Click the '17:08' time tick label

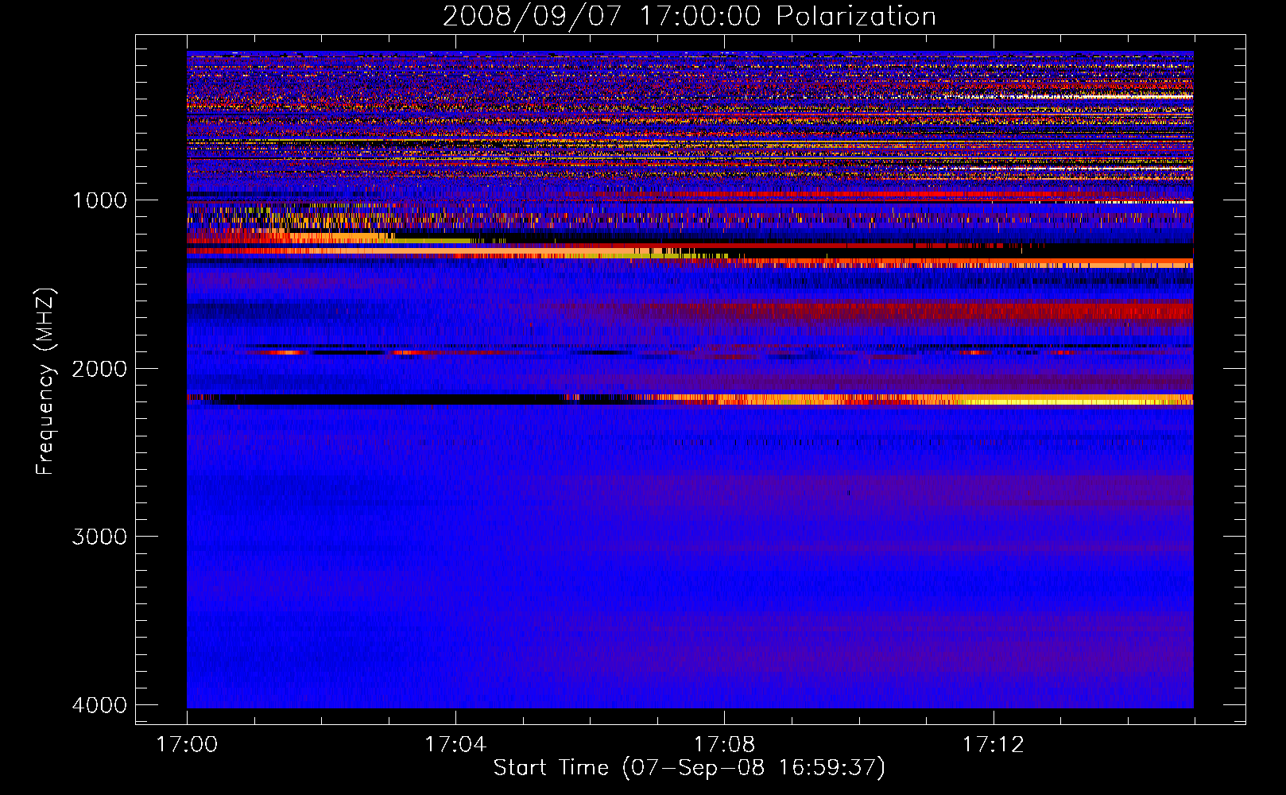(724, 745)
